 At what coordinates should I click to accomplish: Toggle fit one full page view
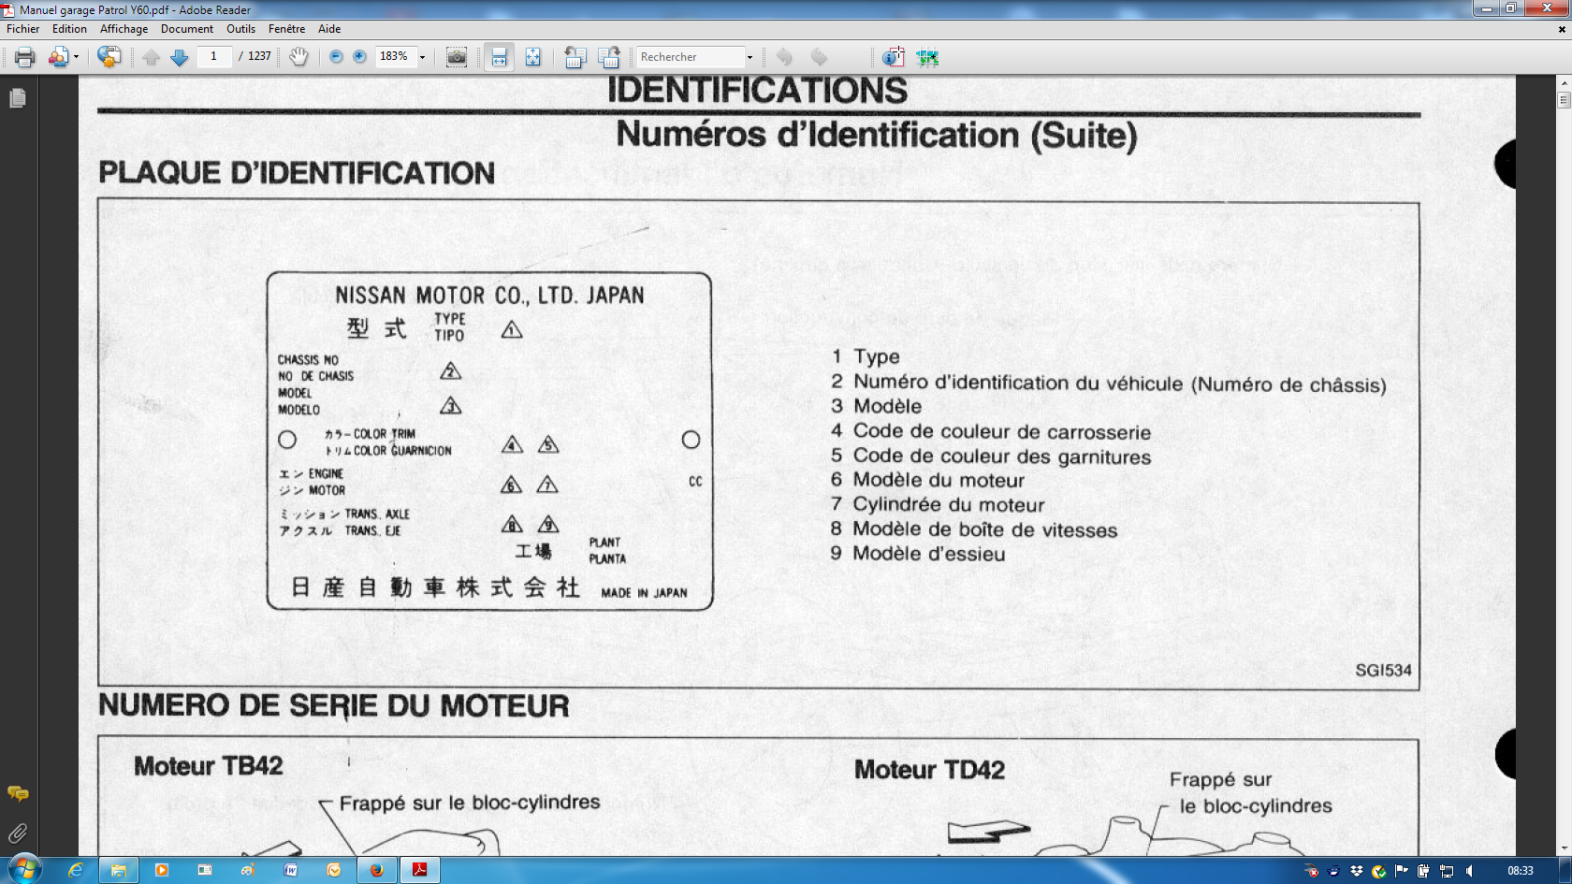(x=532, y=57)
